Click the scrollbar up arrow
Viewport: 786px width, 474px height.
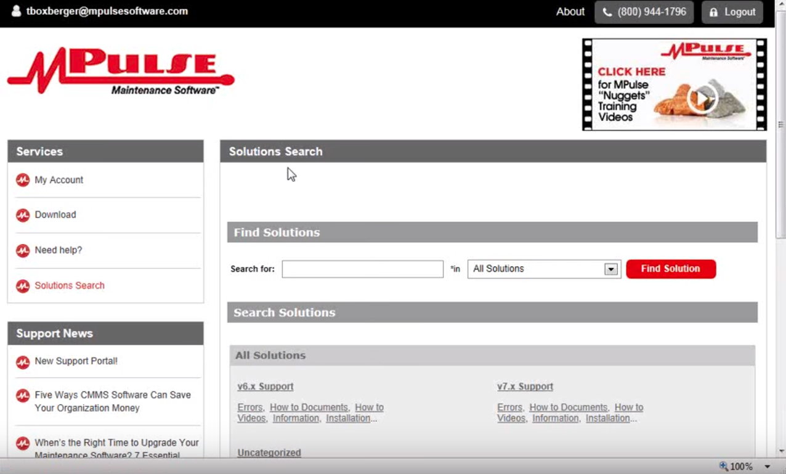(x=780, y=5)
